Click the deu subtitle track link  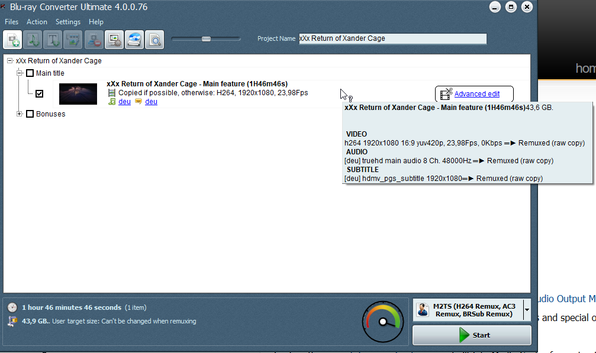151,101
